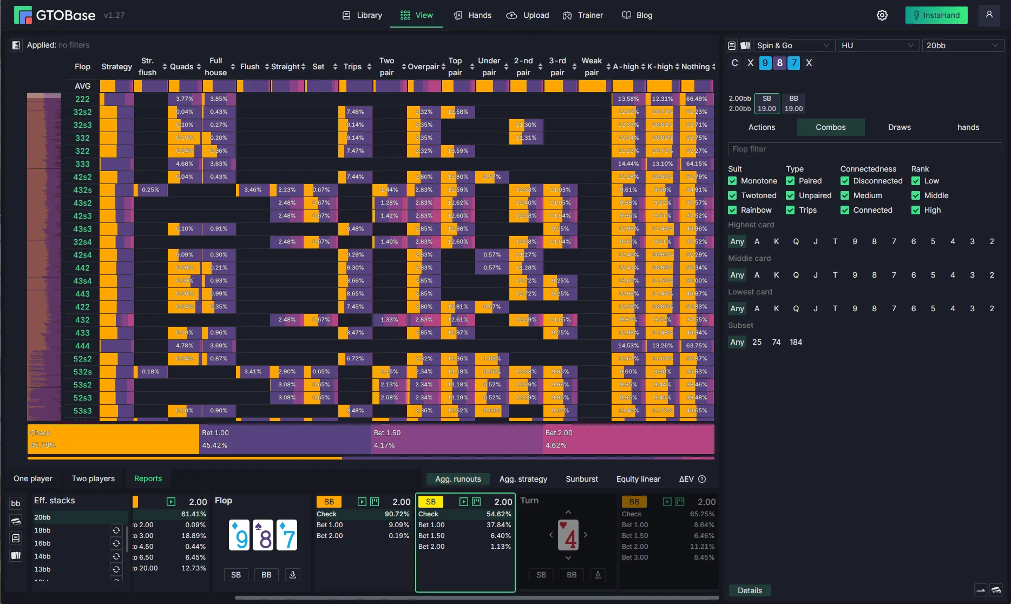Click the purple Bet 1.00 strategy bar
The height and width of the screenshot is (604, 1011).
(x=285, y=439)
